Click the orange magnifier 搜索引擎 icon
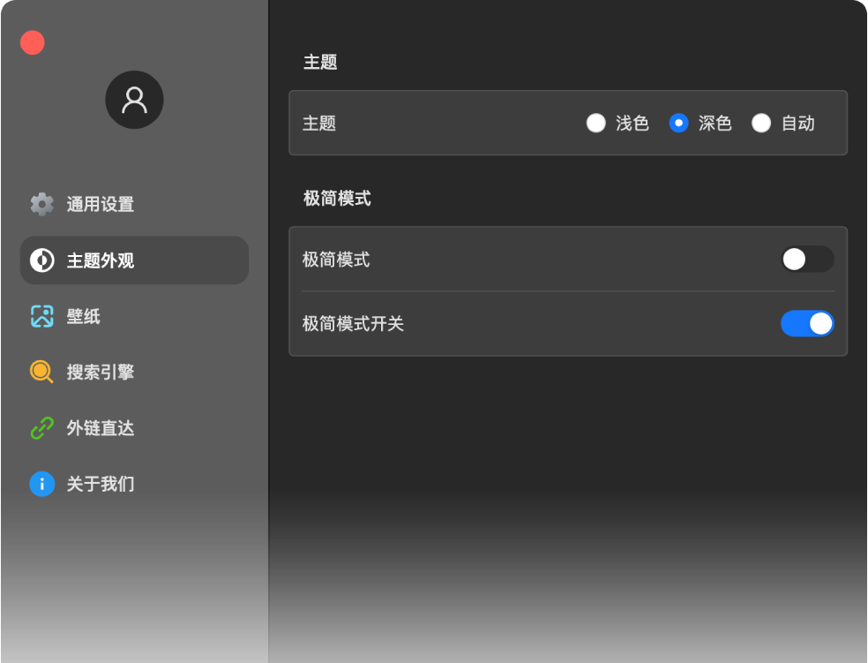 click(x=41, y=372)
